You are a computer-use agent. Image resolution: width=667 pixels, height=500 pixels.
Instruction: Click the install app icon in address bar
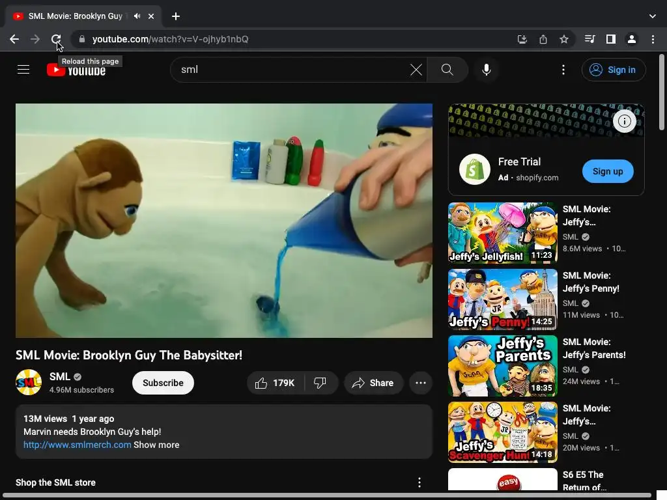[x=522, y=39]
